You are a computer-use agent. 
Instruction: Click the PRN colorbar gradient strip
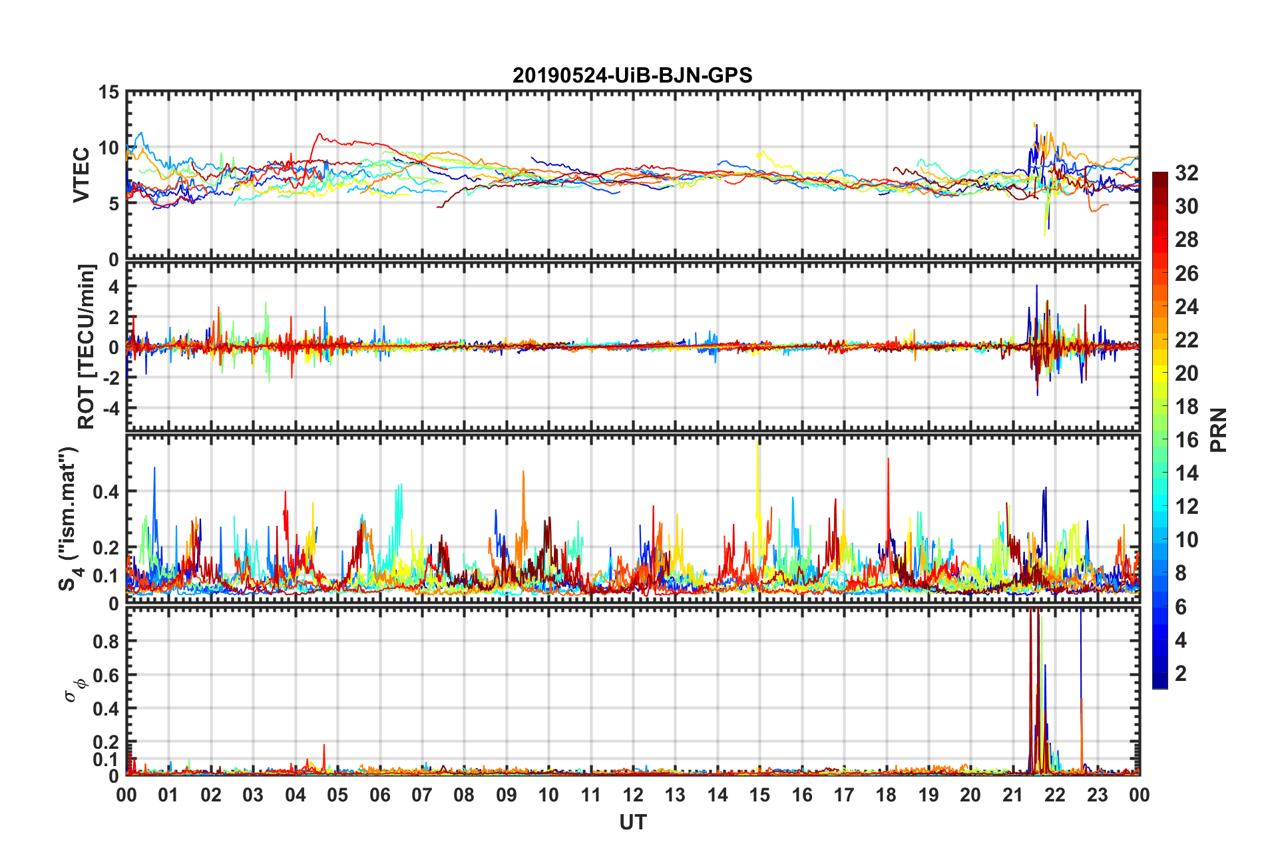click(x=1160, y=430)
